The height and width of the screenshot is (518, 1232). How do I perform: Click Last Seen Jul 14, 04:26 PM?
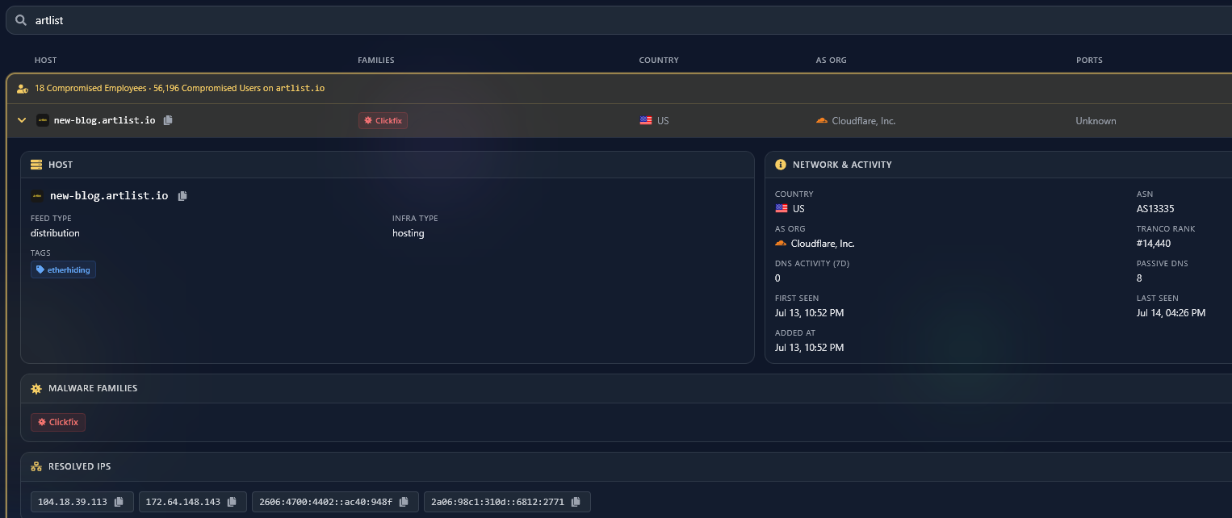click(1171, 313)
